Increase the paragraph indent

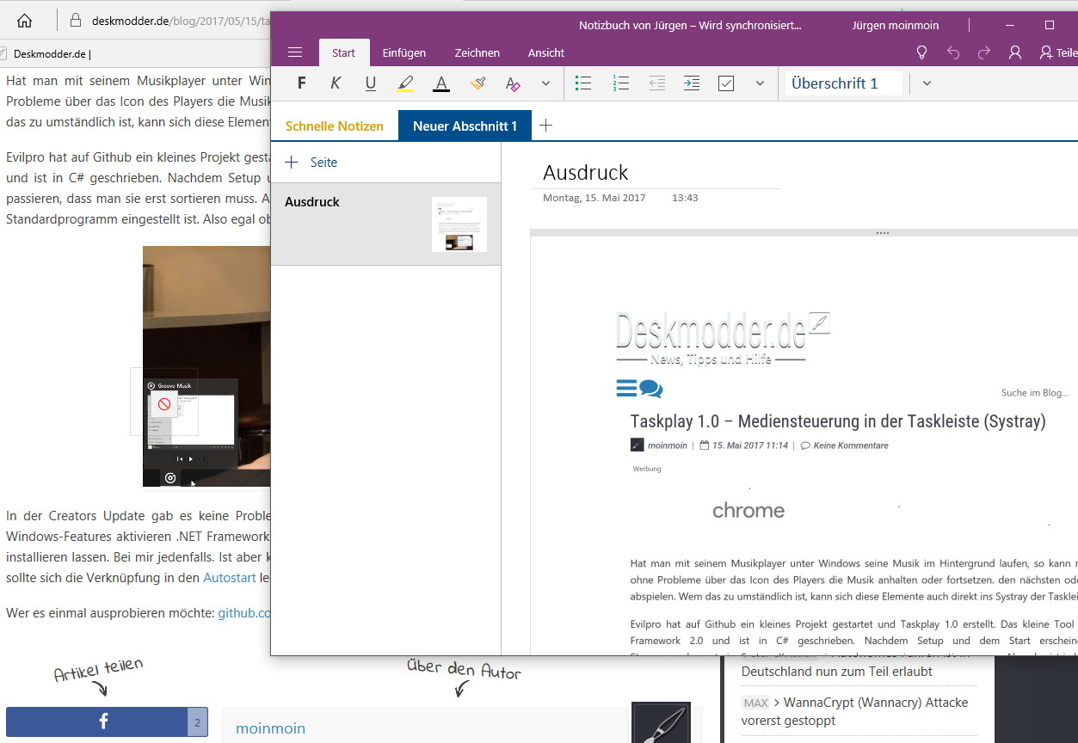pyautogui.click(x=691, y=83)
